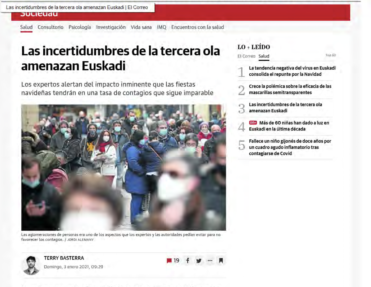
Task: Go to the Consultorio section
Action: pyautogui.click(x=50, y=27)
